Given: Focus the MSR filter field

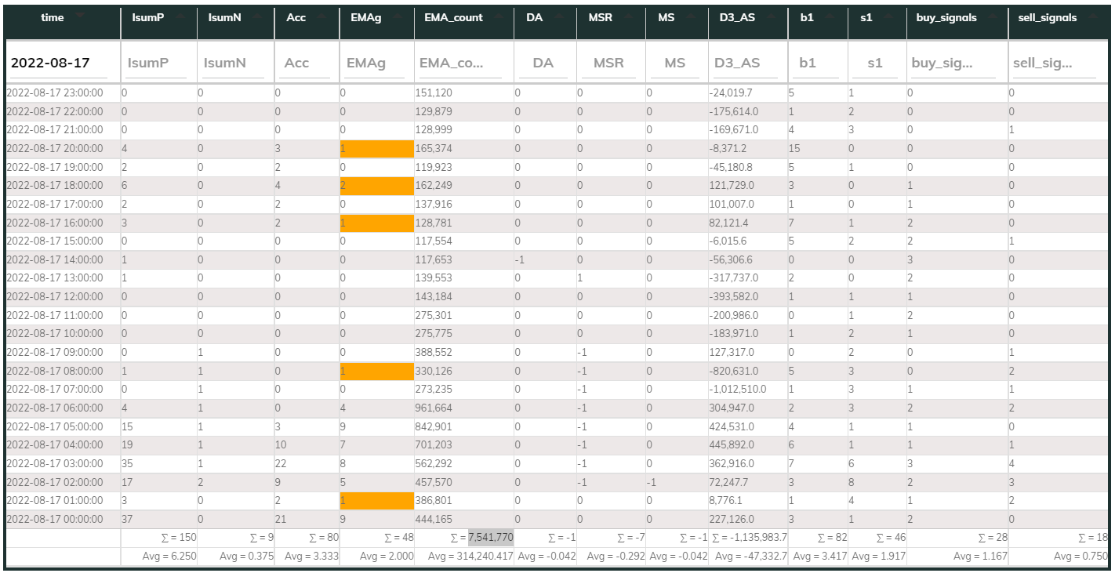Looking at the screenshot, I should pyautogui.click(x=608, y=63).
